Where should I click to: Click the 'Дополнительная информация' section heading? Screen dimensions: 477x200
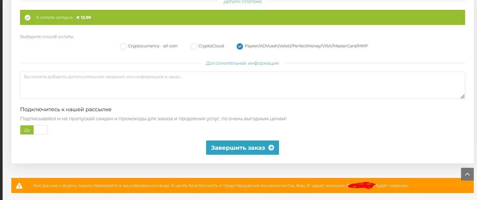click(242, 63)
